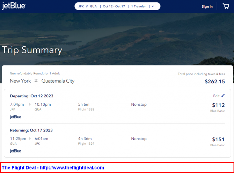This screenshot has height=173, width=234.
Task: Click the departing flight Nonstop label
Action: coord(139,104)
